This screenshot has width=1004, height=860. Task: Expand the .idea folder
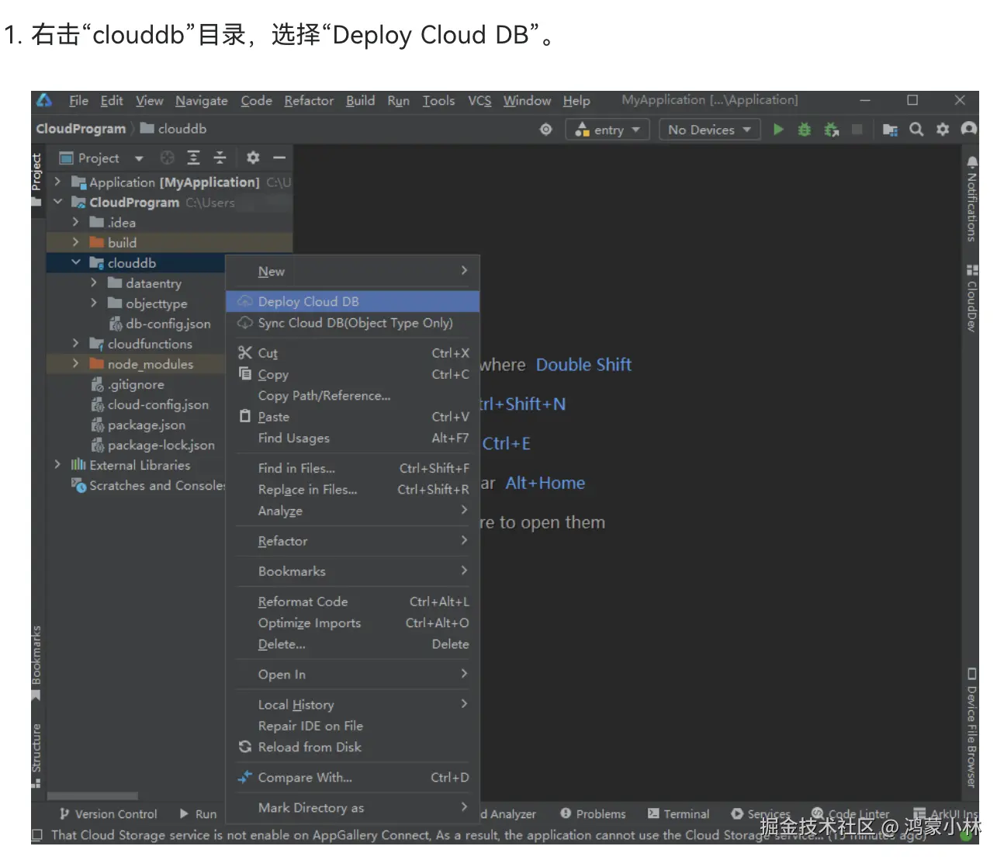click(76, 222)
